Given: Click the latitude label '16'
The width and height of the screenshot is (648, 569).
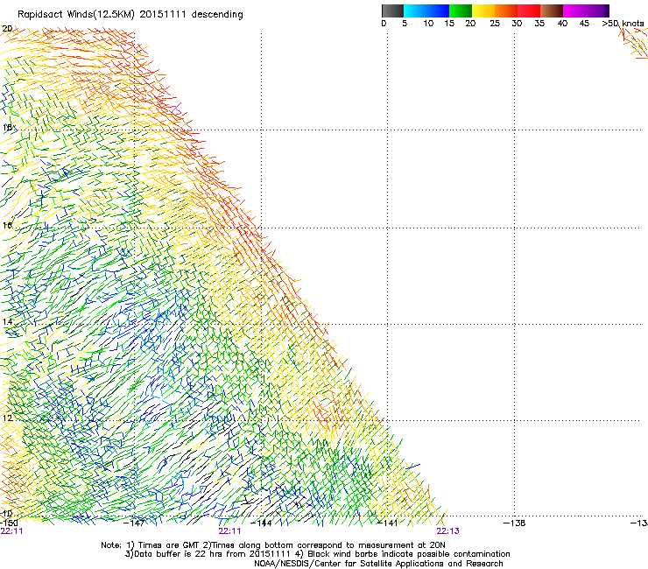Looking at the screenshot, I should (x=7, y=226).
